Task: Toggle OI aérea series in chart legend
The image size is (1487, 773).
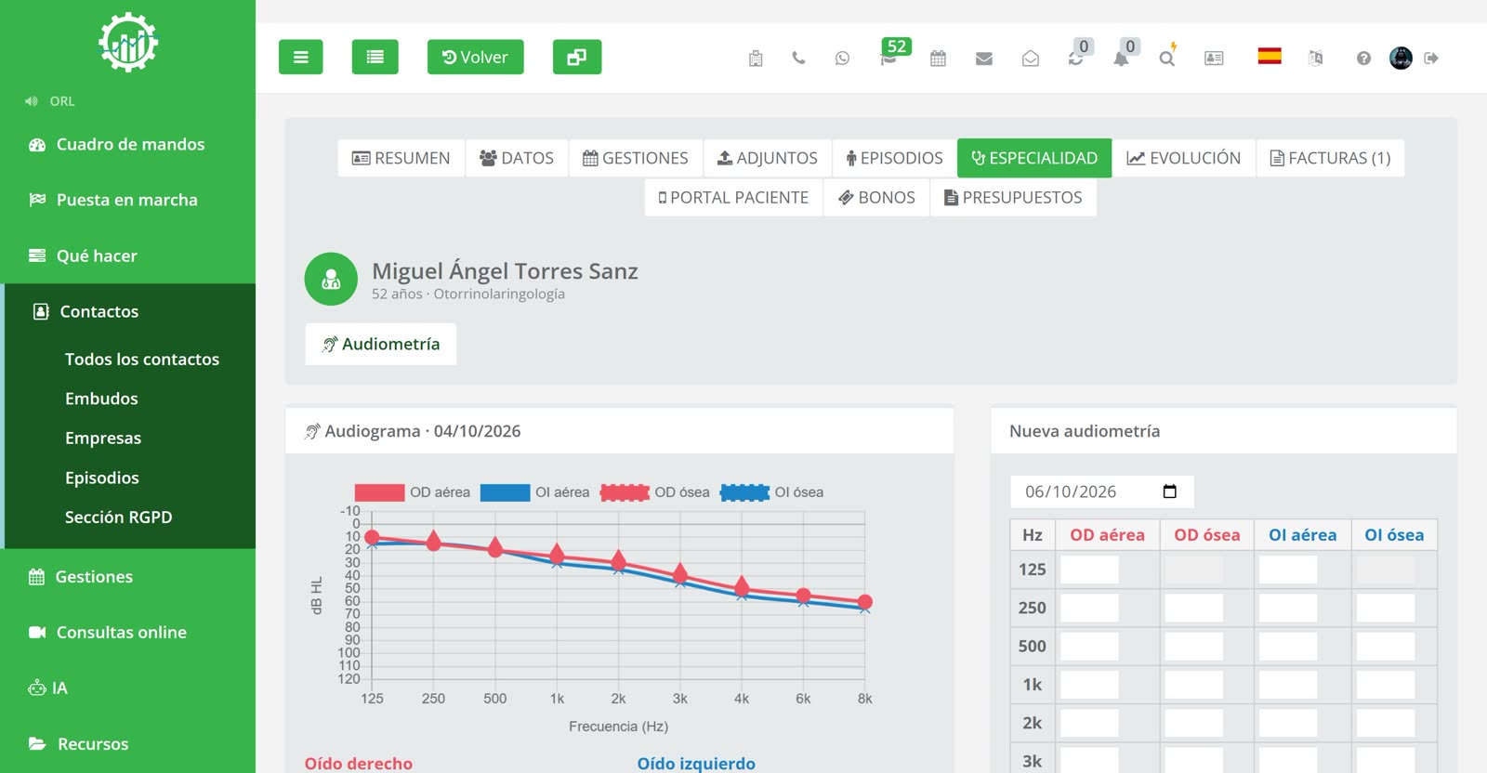Action: coord(534,492)
